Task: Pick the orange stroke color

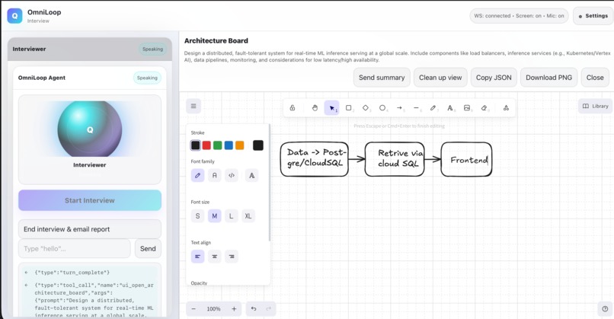Action: click(x=240, y=145)
